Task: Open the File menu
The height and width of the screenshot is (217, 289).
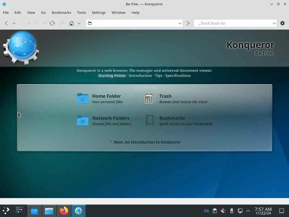Action: [x=6, y=12]
